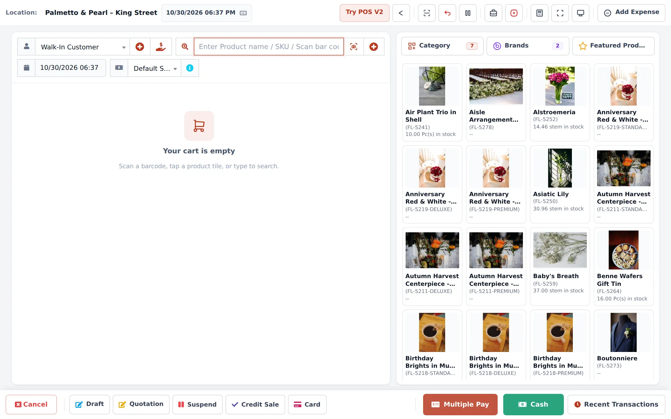Select the Alstroemeria product tile

click(x=560, y=102)
